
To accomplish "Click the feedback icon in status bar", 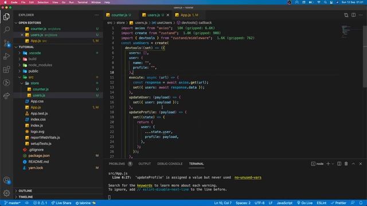I will coord(353,203).
